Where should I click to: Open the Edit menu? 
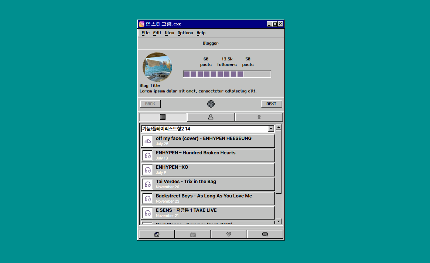click(x=157, y=33)
